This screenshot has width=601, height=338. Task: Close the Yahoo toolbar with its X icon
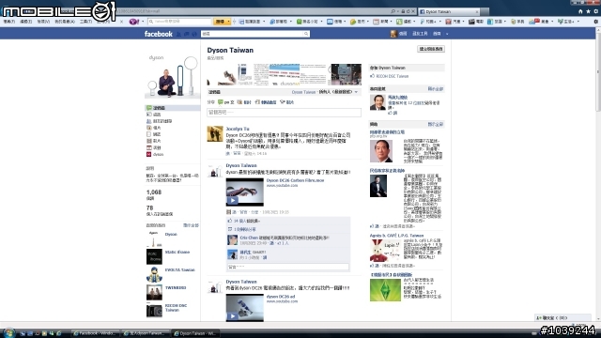[x=121, y=22]
